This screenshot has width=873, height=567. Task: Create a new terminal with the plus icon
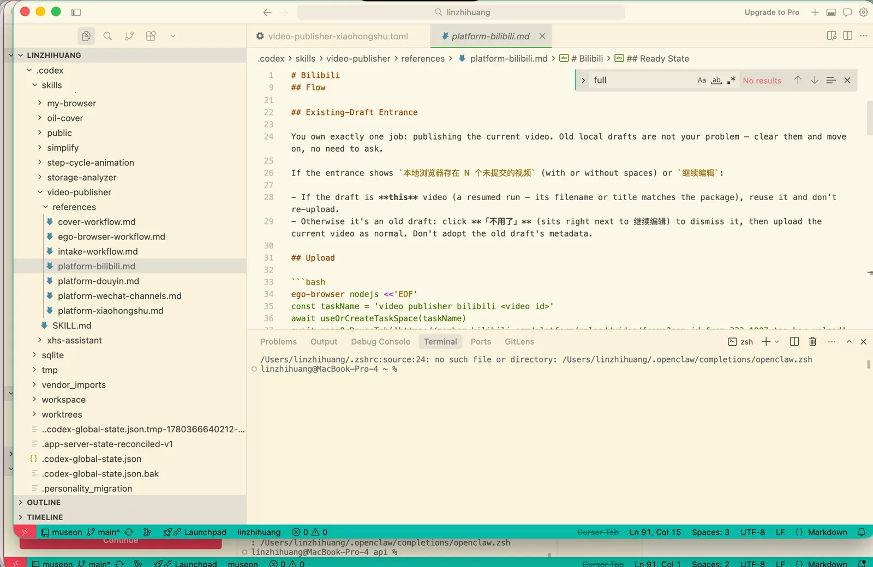pos(766,342)
